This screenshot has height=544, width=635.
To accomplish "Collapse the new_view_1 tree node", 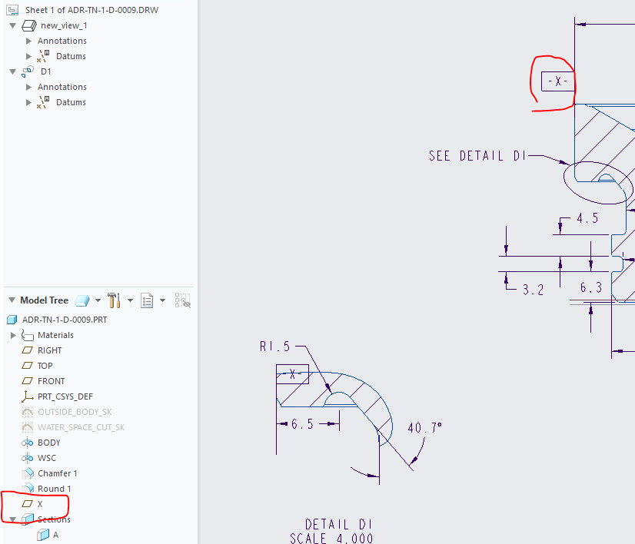I will point(12,25).
